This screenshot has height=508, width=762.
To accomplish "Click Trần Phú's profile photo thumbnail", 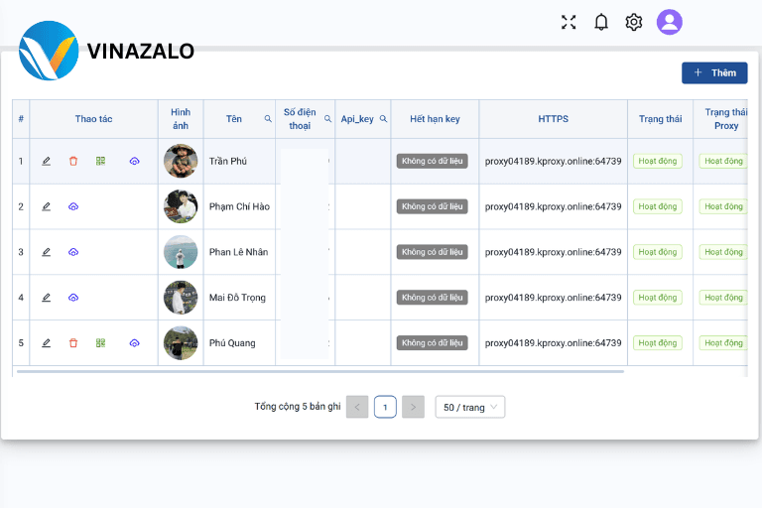I will (181, 161).
